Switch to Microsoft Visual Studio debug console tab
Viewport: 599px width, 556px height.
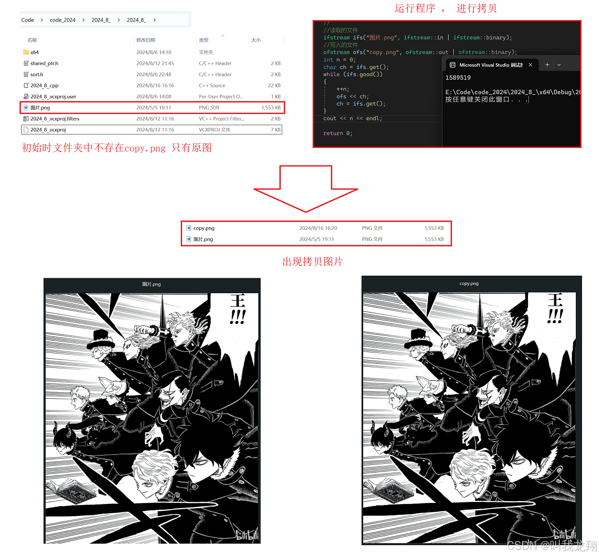(x=491, y=65)
